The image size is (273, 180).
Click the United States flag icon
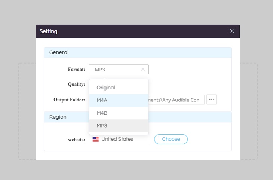coord(96,139)
